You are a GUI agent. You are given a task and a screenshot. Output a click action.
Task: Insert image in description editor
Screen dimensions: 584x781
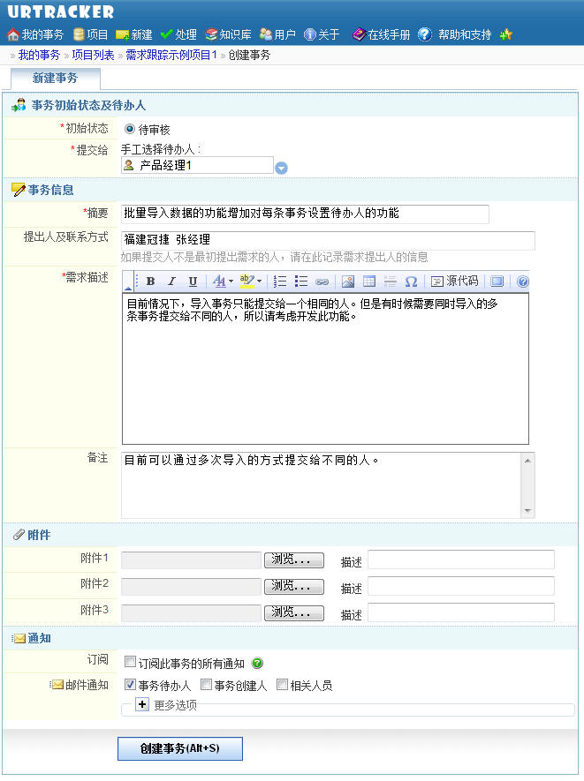[x=348, y=282]
